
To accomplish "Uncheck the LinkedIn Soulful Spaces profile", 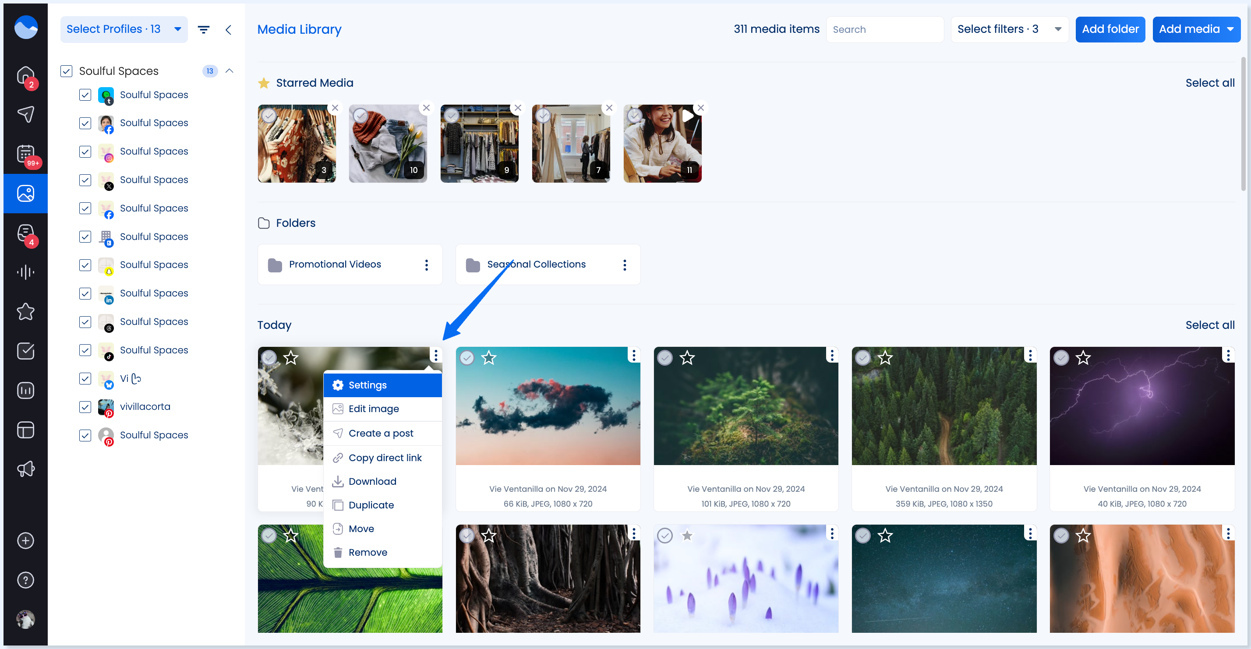I will (x=85, y=294).
